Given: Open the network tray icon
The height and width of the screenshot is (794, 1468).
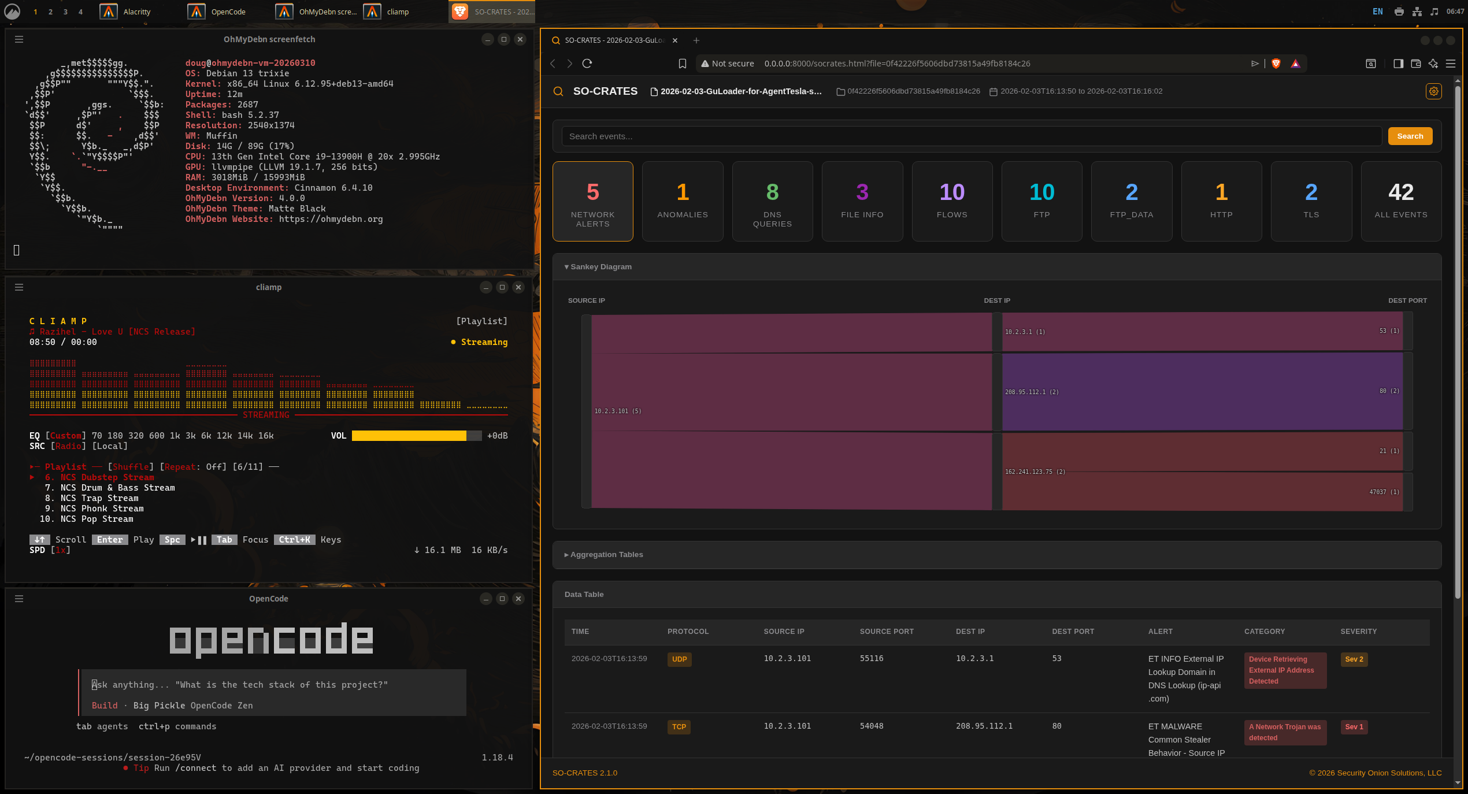Looking at the screenshot, I should click(1417, 12).
